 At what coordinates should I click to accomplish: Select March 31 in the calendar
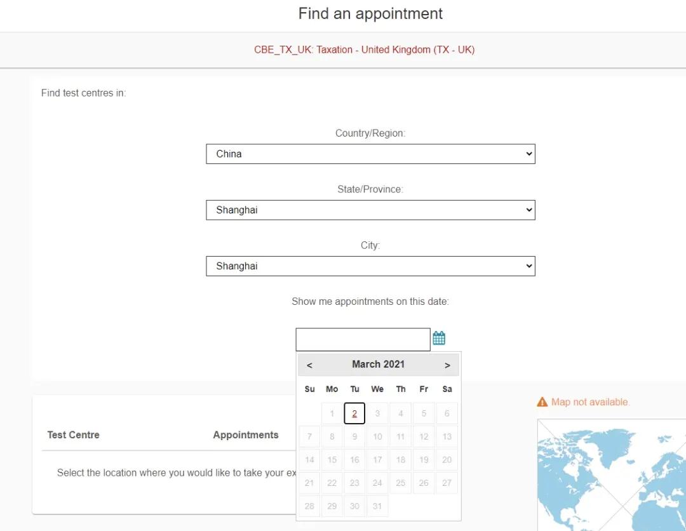point(377,506)
